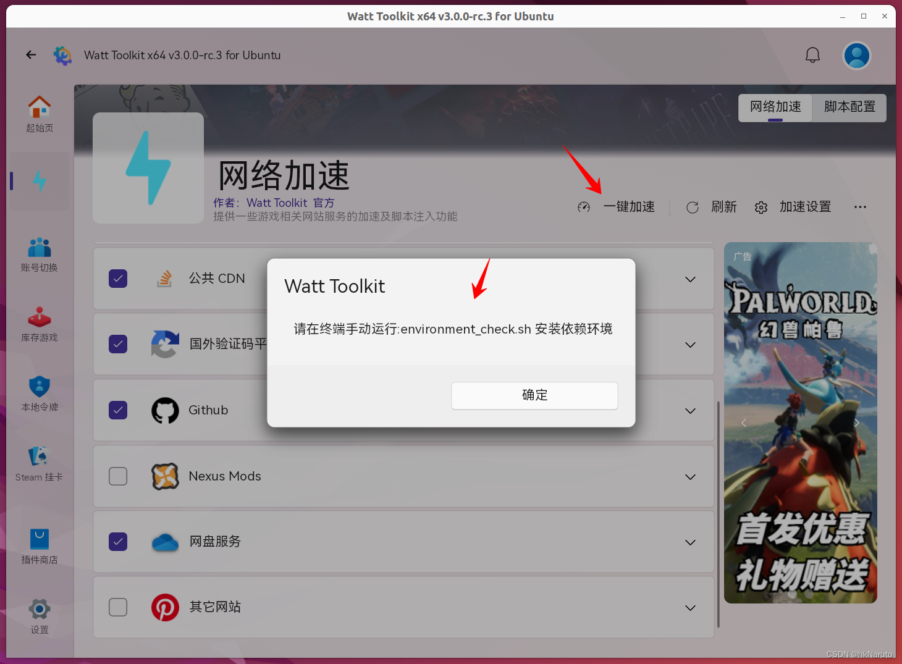The width and height of the screenshot is (902, 664).
Task: Click the Watt Toolkit logo icon
Action: 62,56
